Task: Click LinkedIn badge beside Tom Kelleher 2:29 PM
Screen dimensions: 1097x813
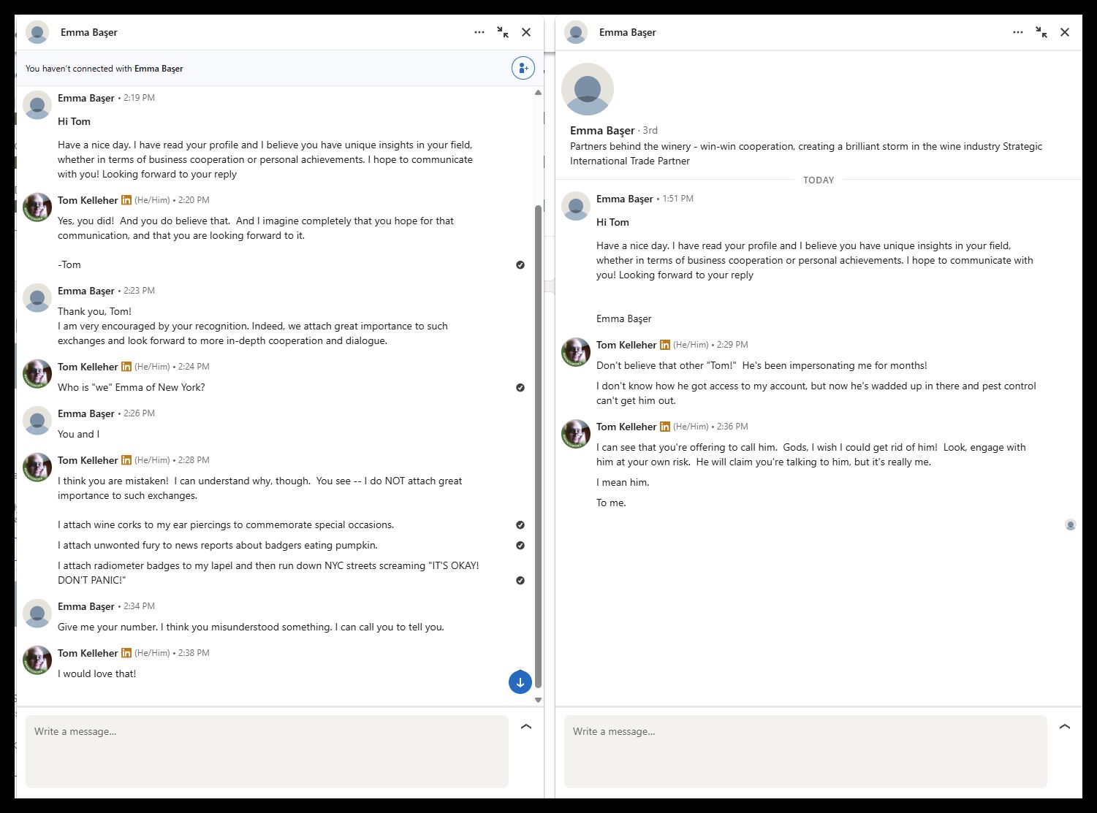Action: coord(664,345)
